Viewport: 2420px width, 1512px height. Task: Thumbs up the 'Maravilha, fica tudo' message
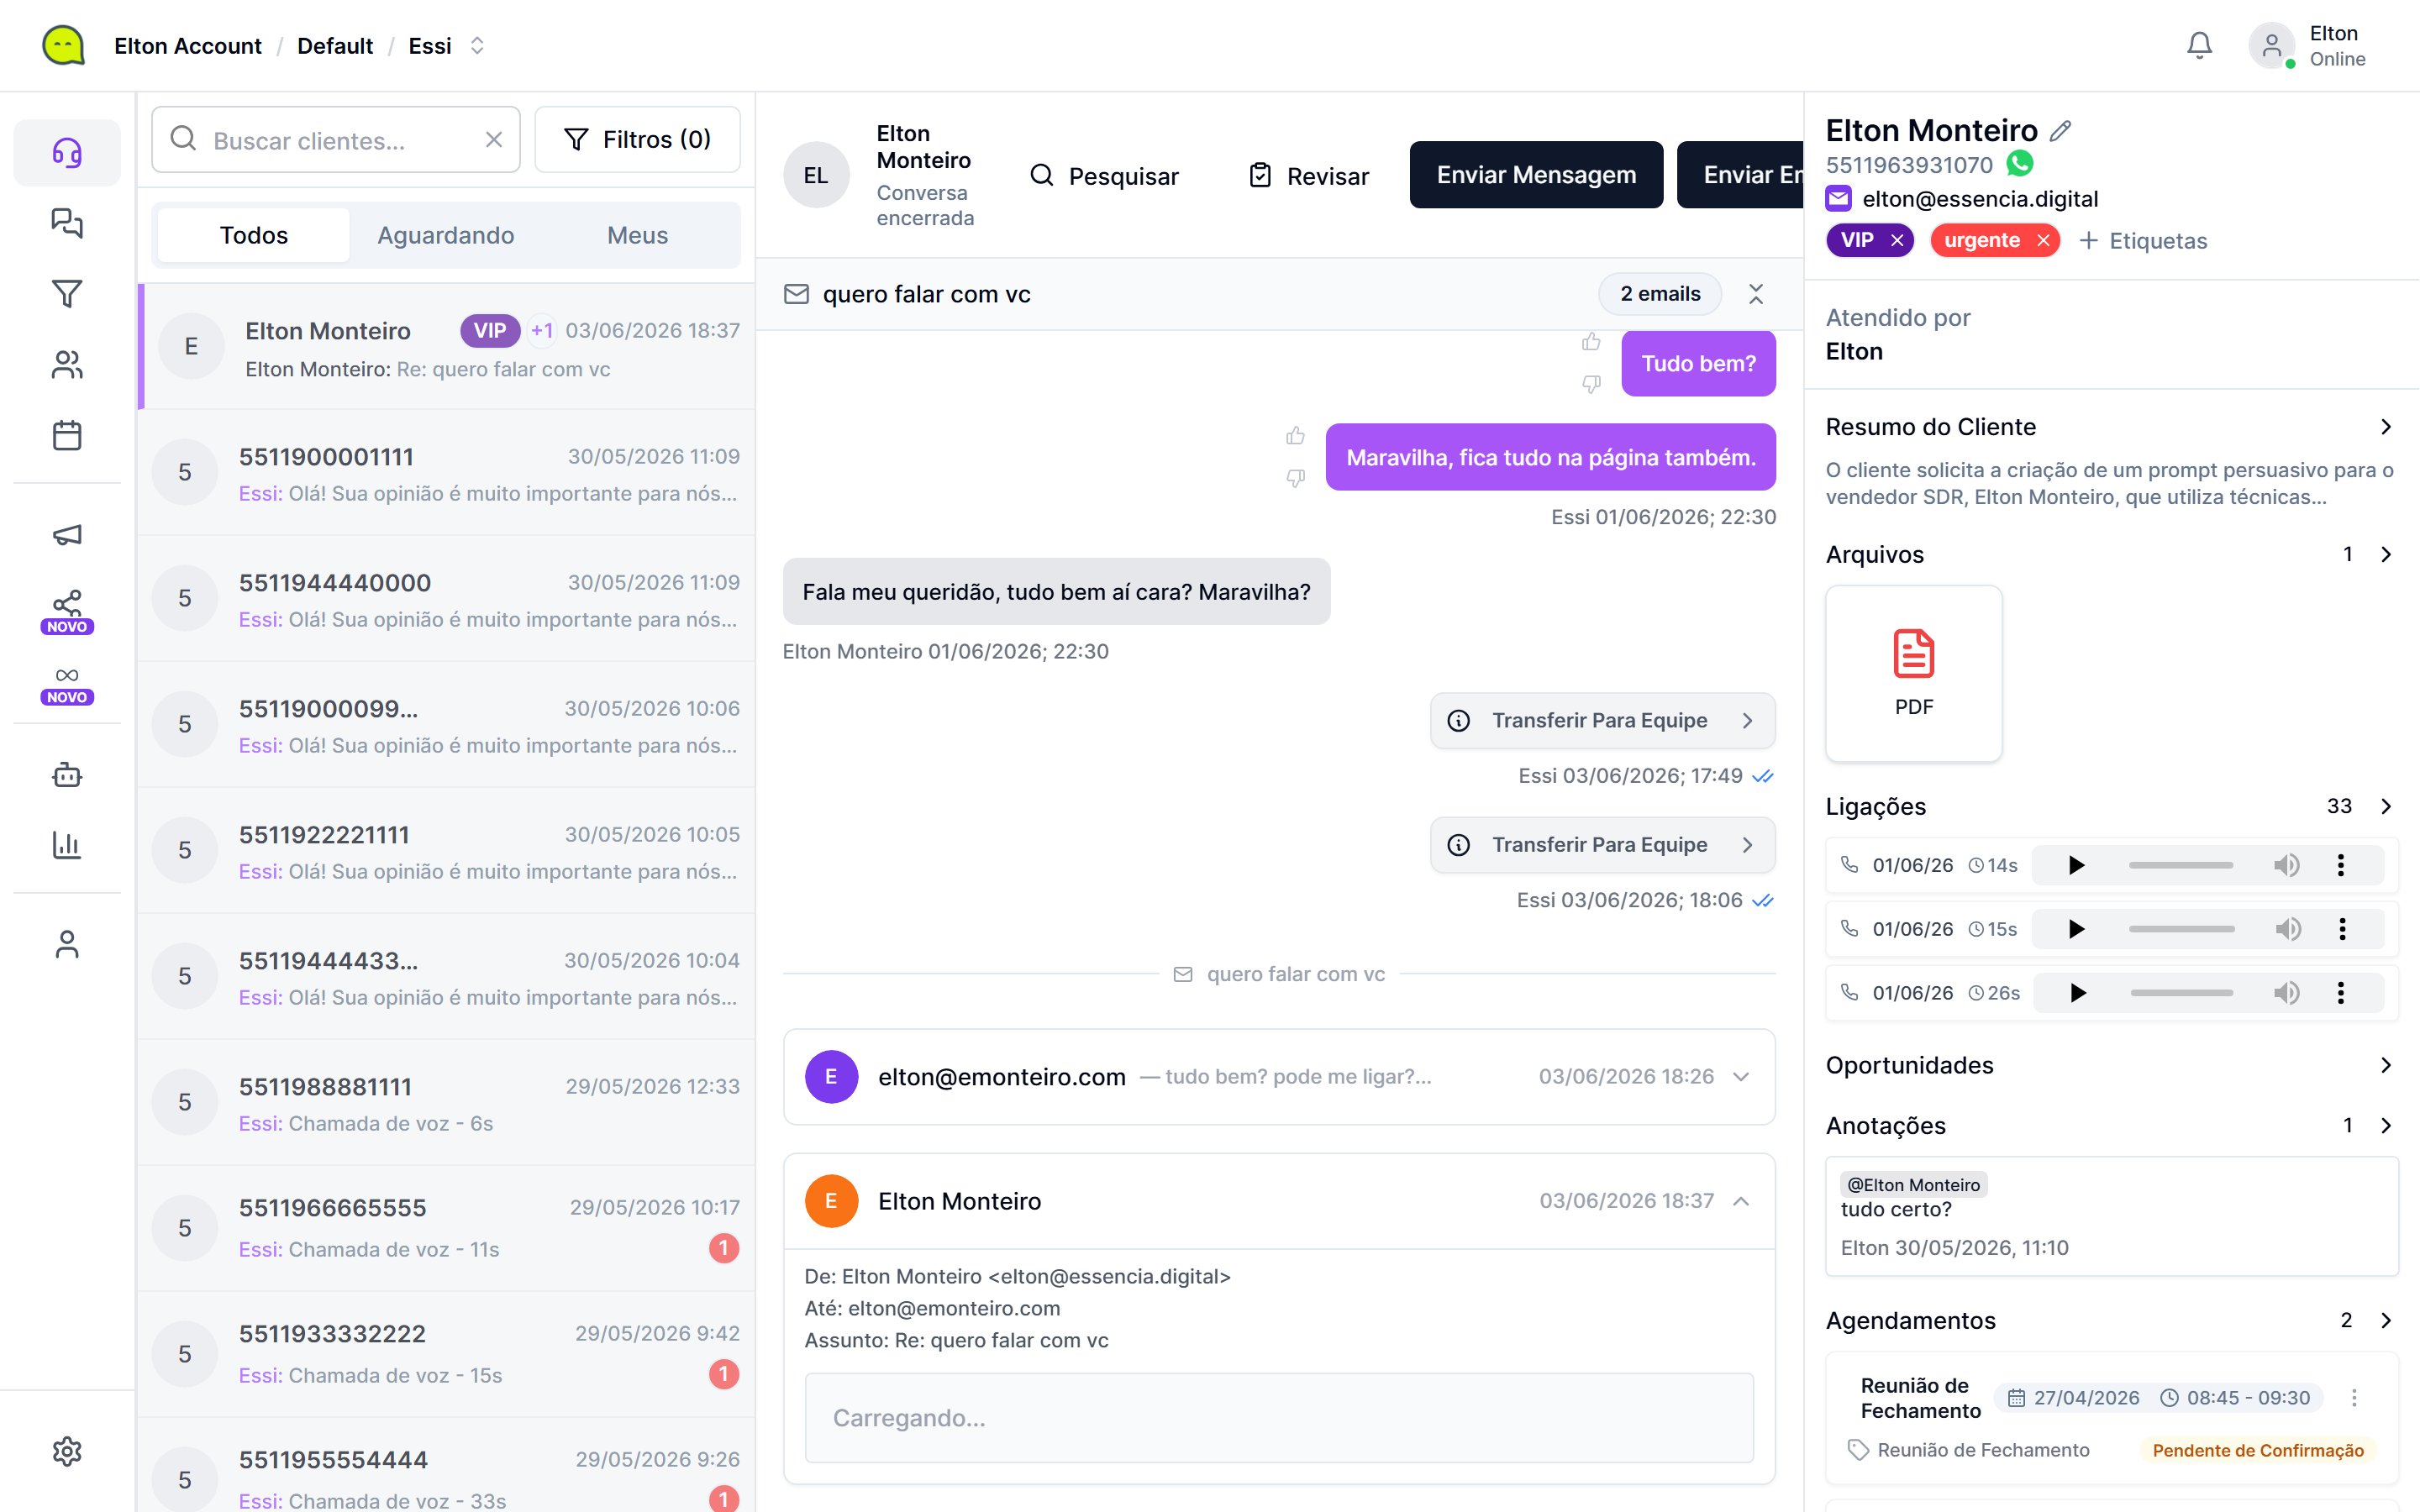[x=1295, y=436]
